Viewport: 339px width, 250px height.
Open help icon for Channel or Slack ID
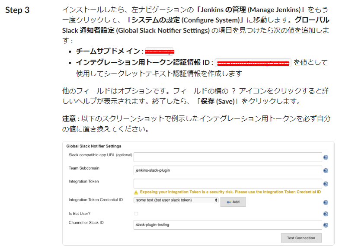coord(326,225)
